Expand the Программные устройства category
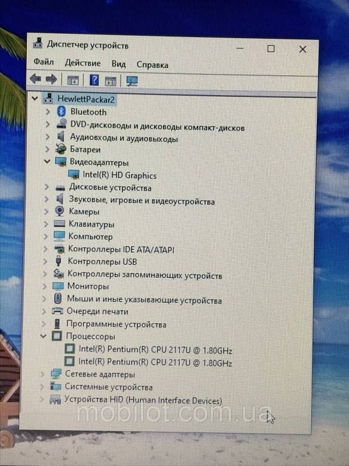The height and width of the screenshot is (466, 349). coord(44,324)
